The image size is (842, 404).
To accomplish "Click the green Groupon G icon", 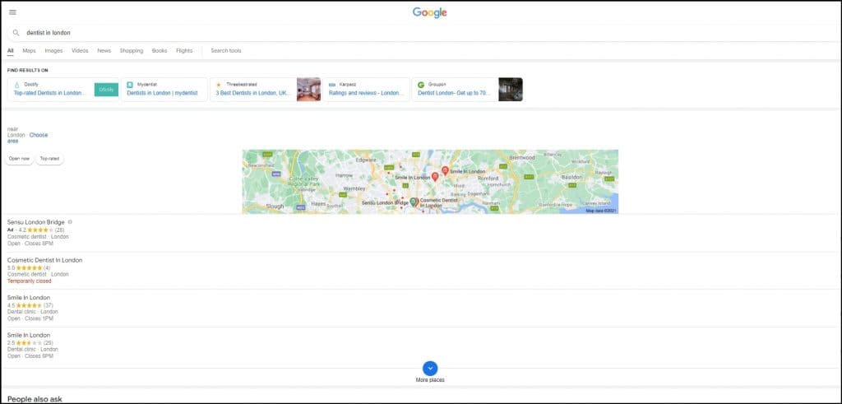I will click(x=421, y=85).
